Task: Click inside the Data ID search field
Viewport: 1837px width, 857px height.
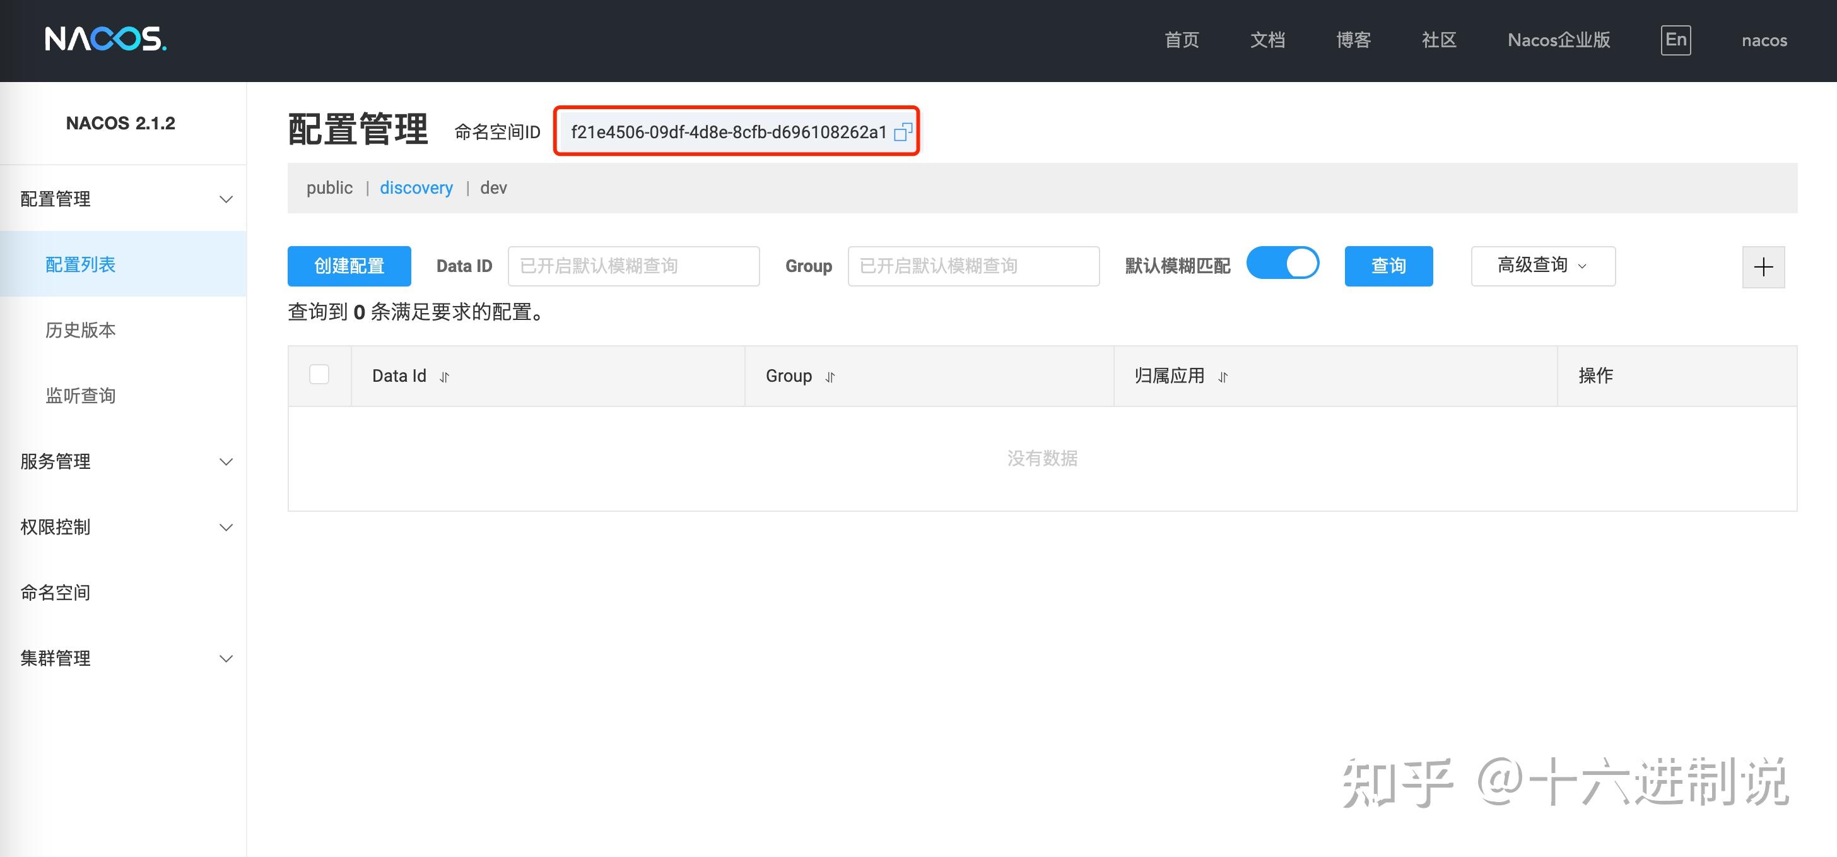Action: click(633, 266)
